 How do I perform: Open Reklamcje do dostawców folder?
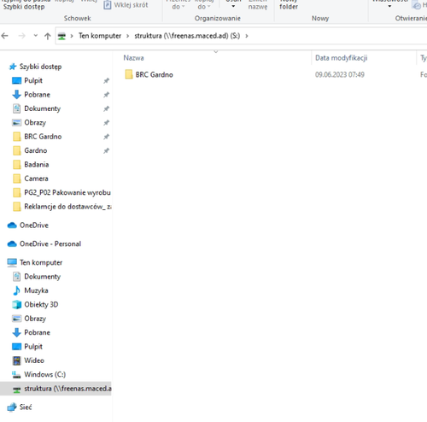[67, 207]
